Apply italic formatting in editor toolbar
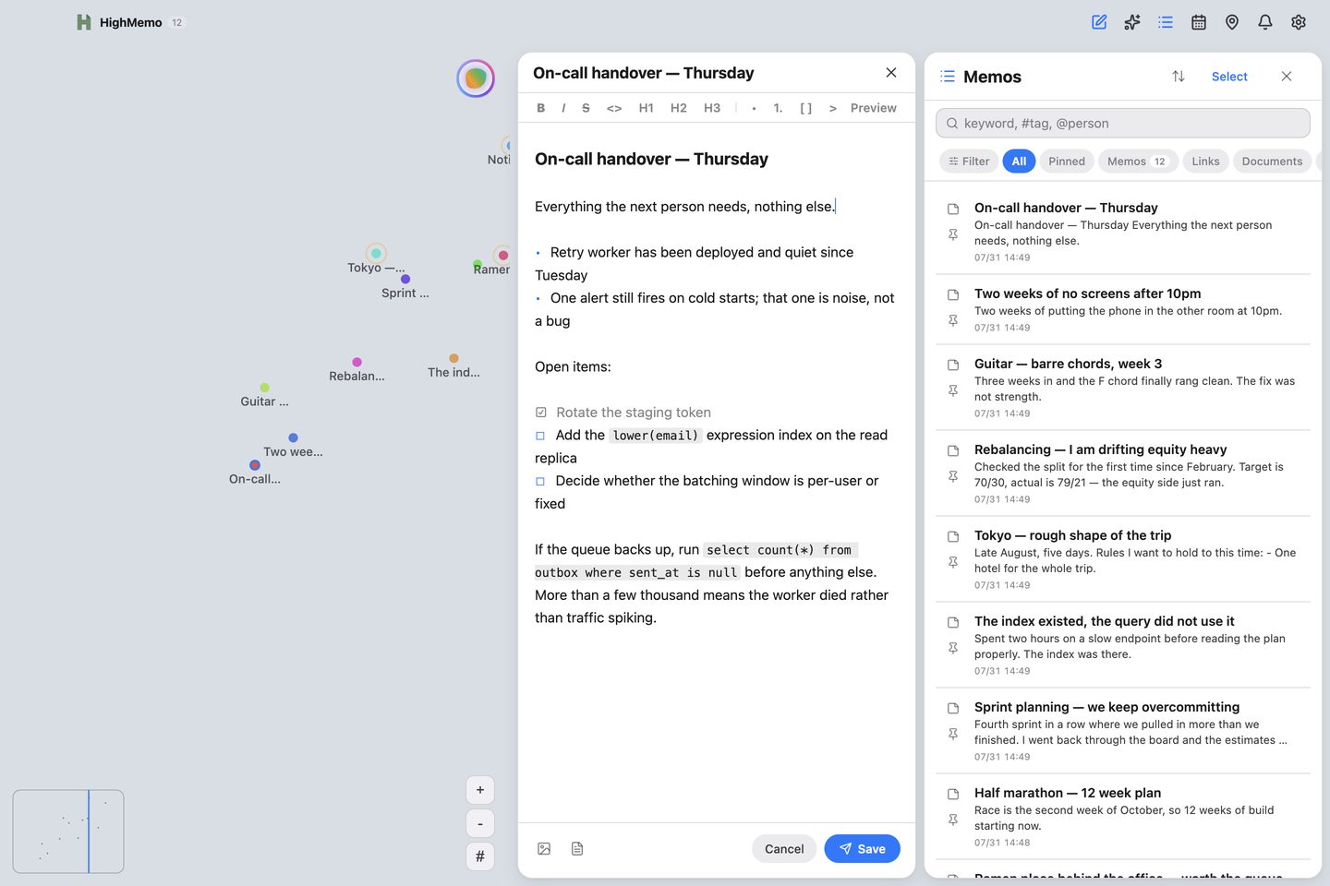This screenshot has height=886, width=1330. click(x=563, y=108)
